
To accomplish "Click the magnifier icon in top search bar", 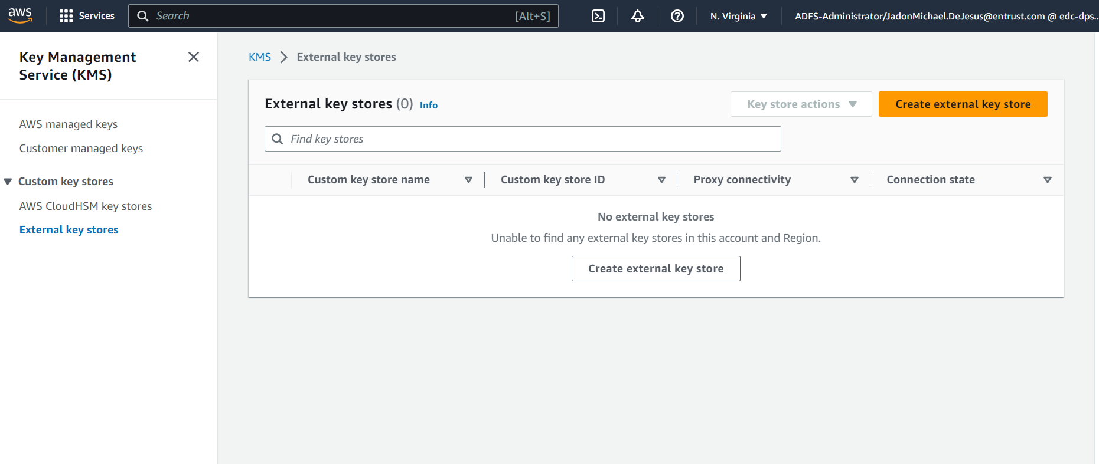I will pyautogui.click(x=142, y=16).
